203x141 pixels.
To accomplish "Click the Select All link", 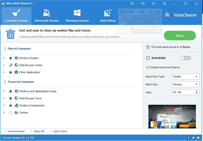I will tap(39, 131).
